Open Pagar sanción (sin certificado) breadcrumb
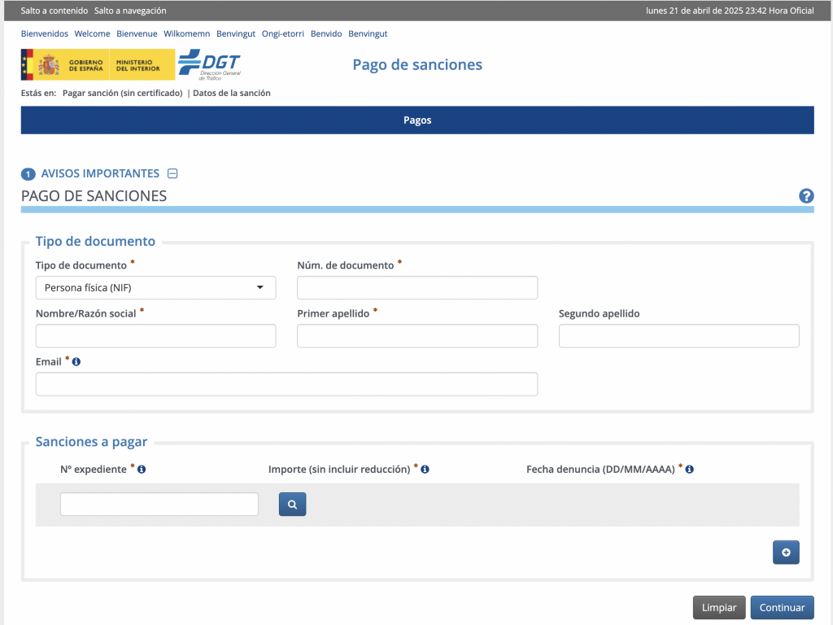Image resolution: width=833 pixels, height=625 pixels. pos(122,94)
